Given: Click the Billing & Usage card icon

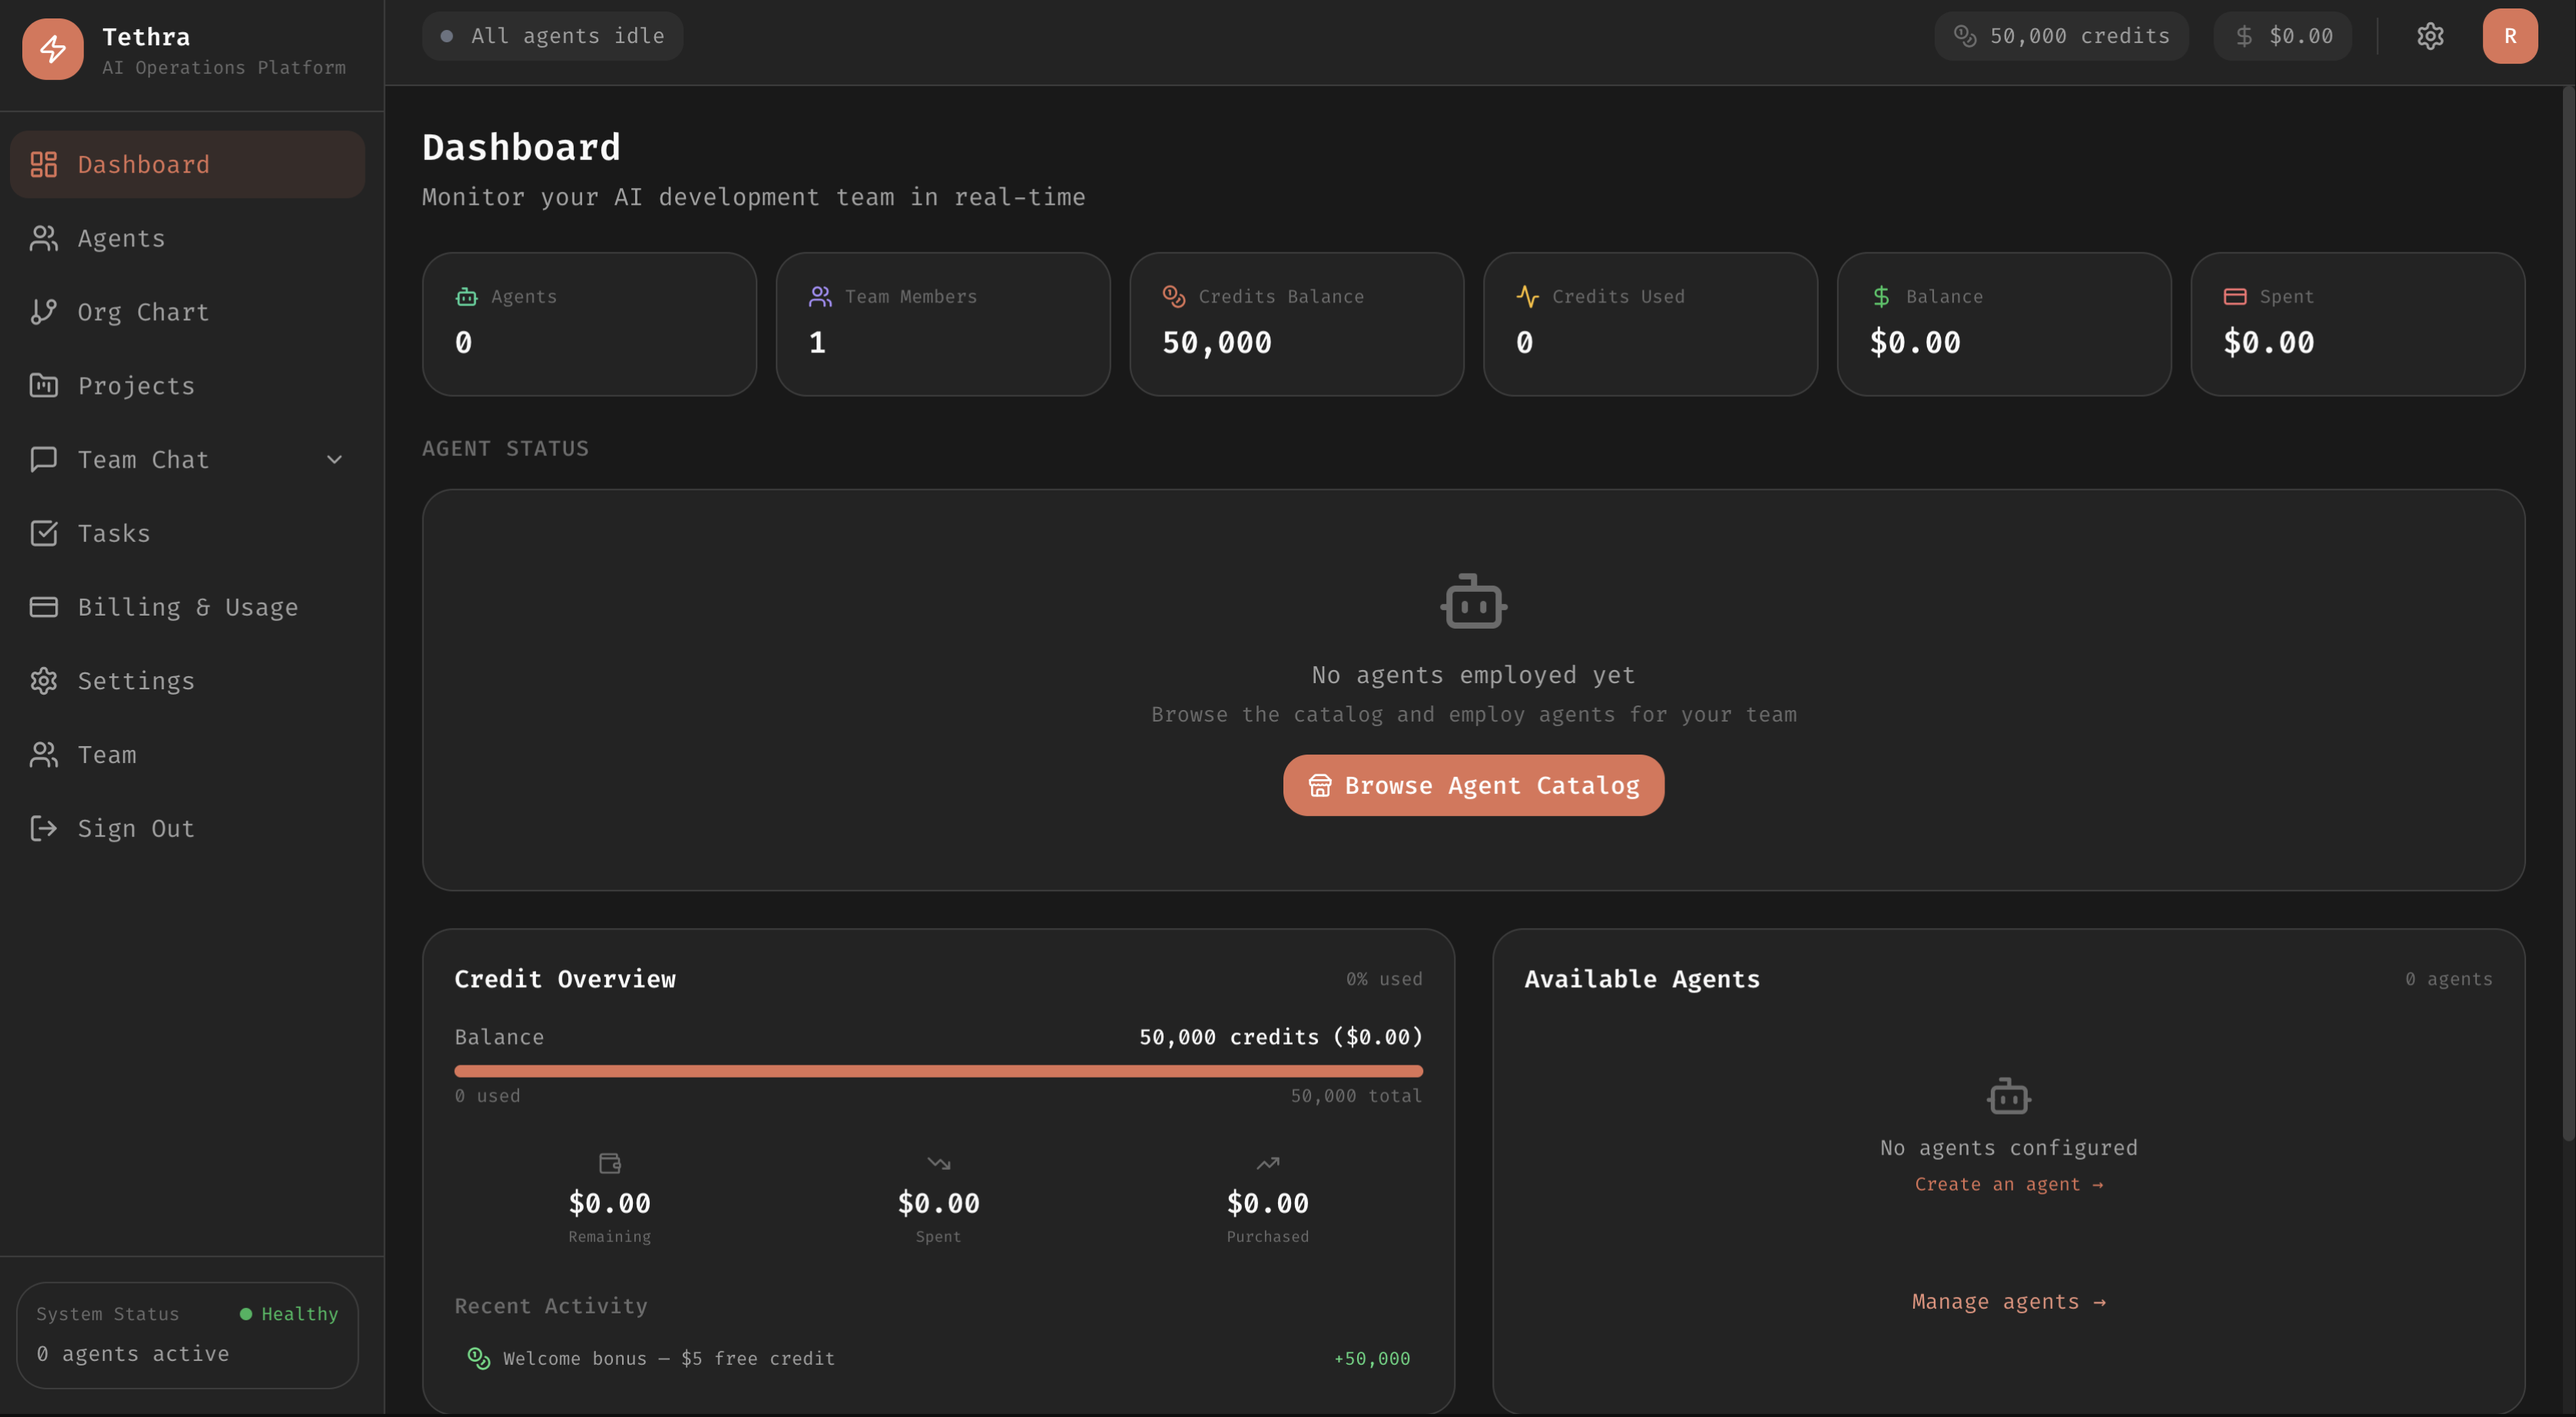Looking at the screenshot, I should tap(43, 608).
